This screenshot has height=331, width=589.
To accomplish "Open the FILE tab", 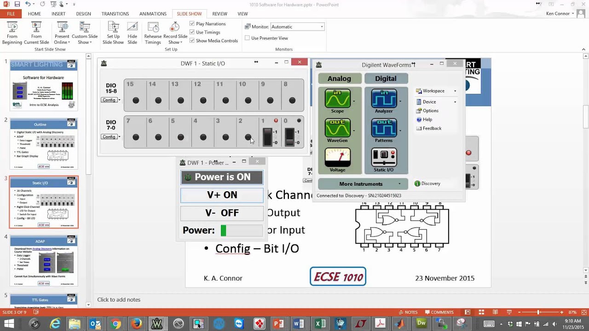I will click(x=11, y=14).
